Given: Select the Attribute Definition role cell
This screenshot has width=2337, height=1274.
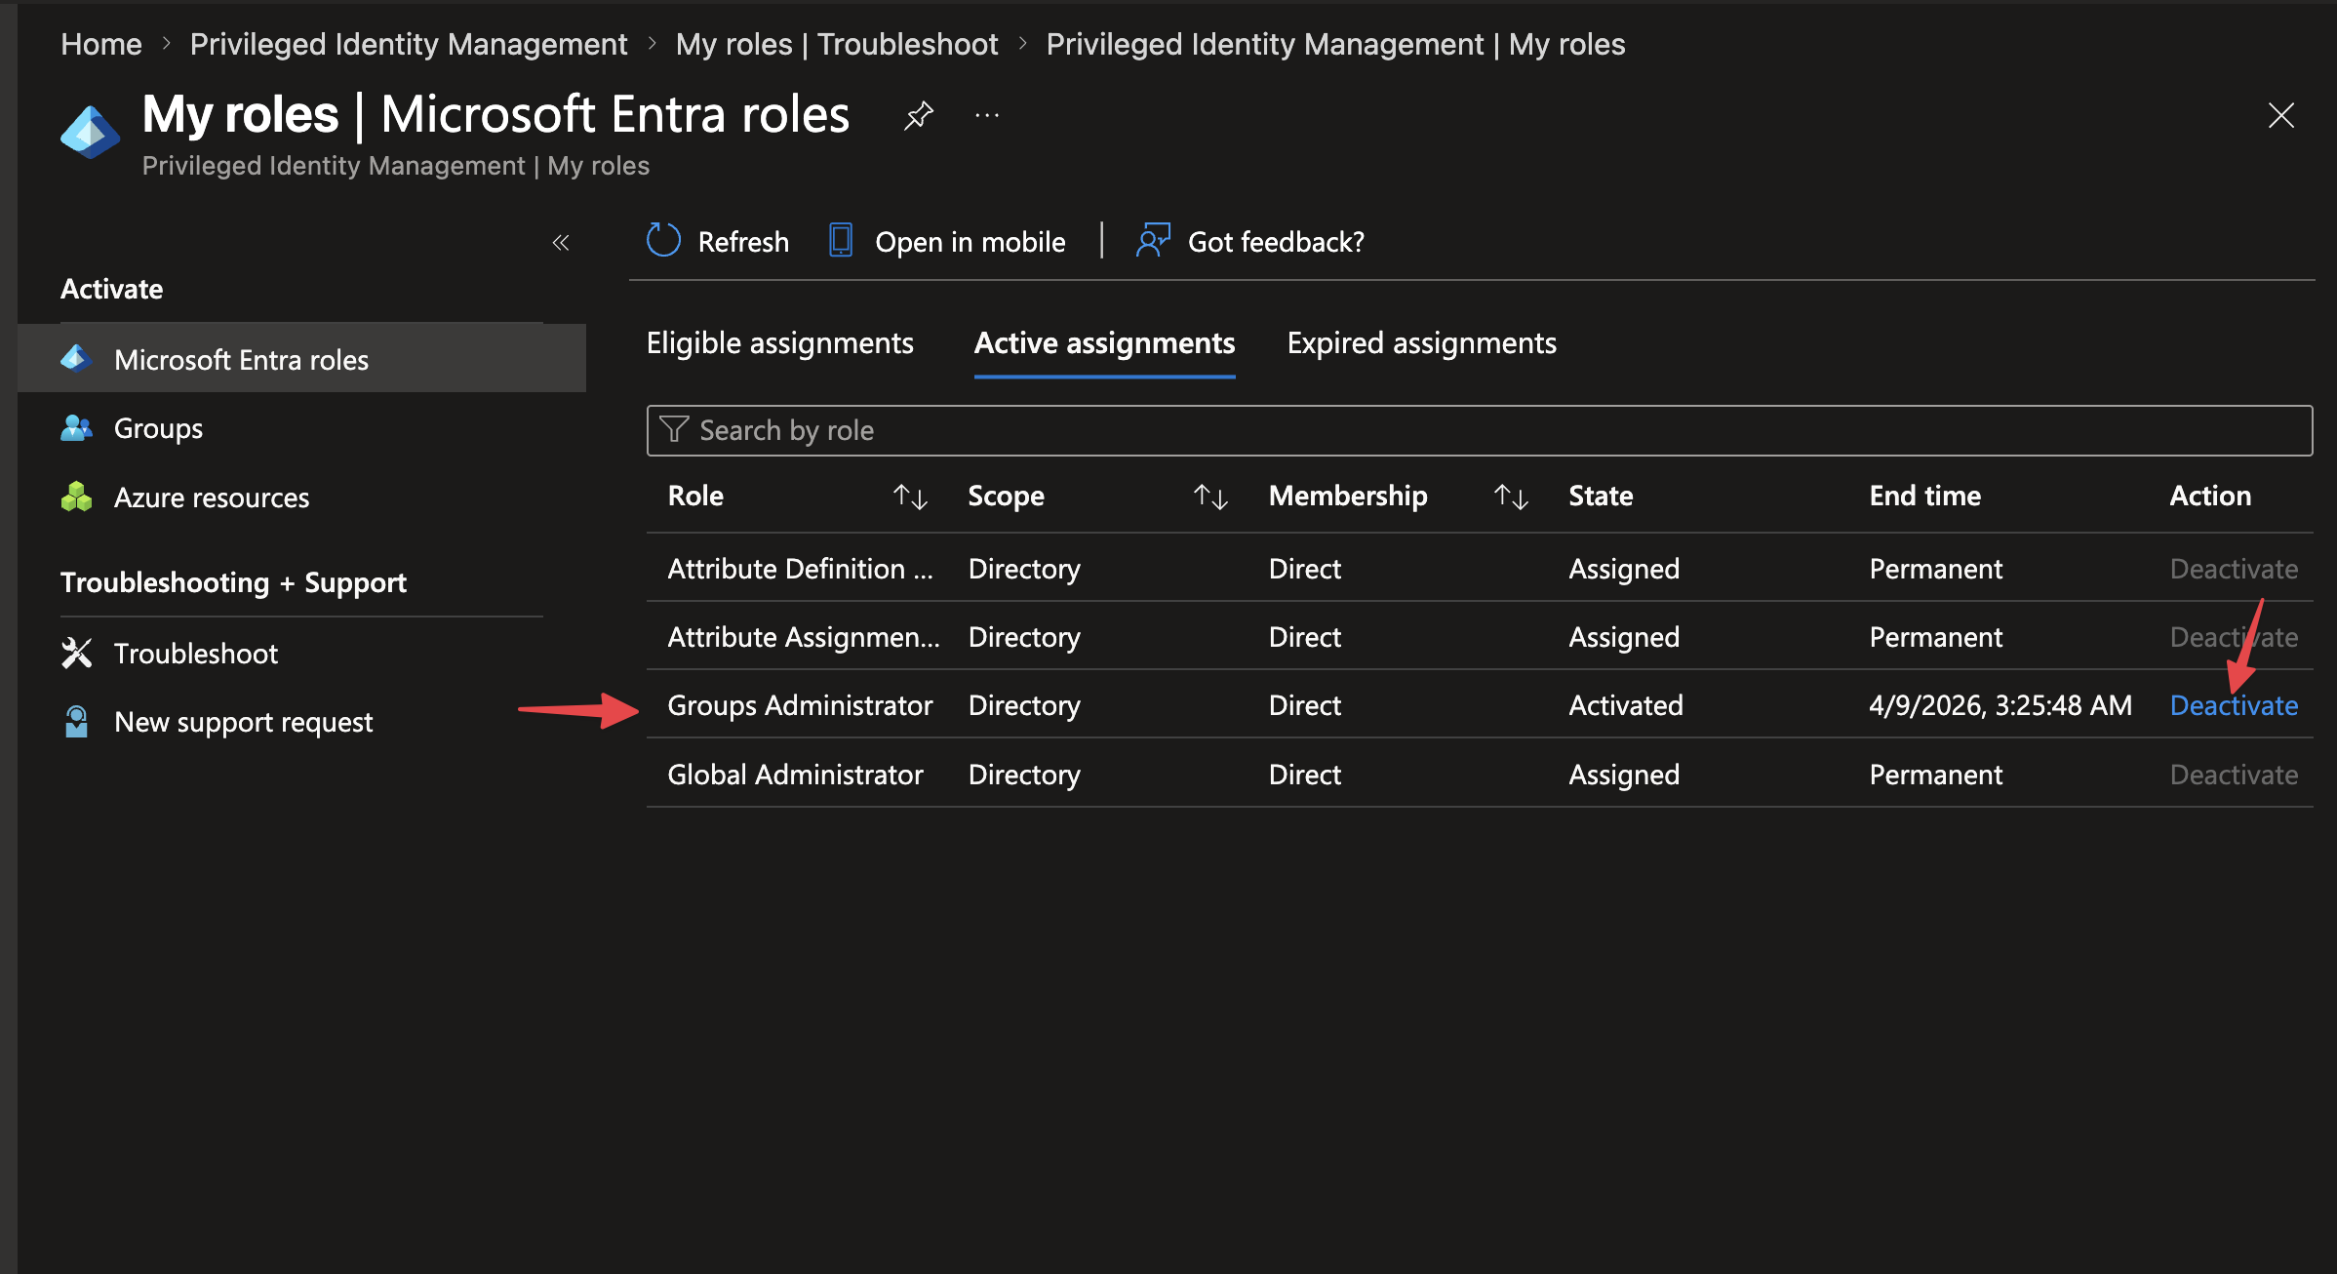Looking at the screenshot, I should (800, 569).
